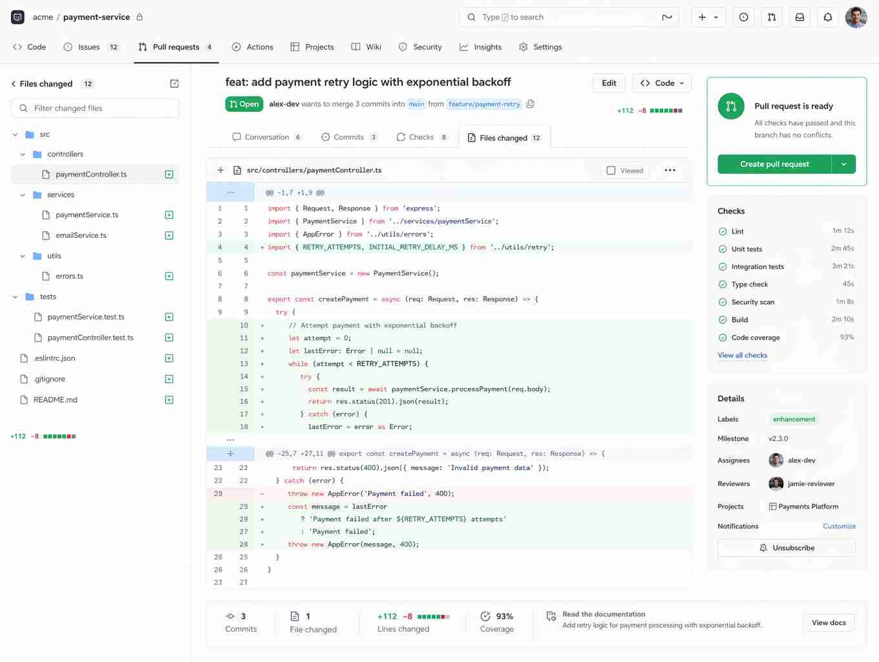Focus the Filter changed files input
Screen dimensions: 879x662
click(x=95, y=109)
